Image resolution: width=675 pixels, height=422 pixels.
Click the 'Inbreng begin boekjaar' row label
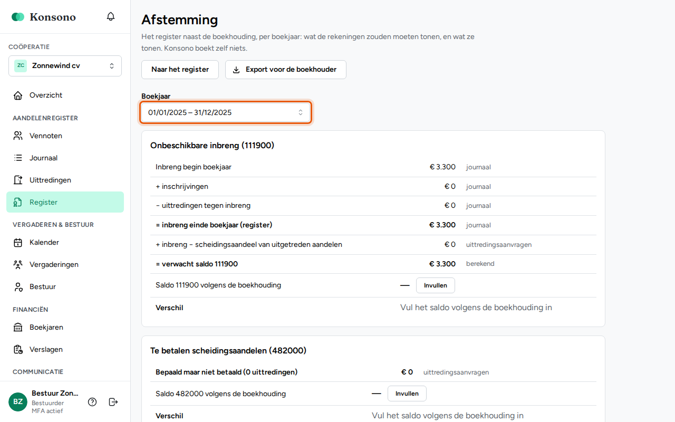pos(194,167)
